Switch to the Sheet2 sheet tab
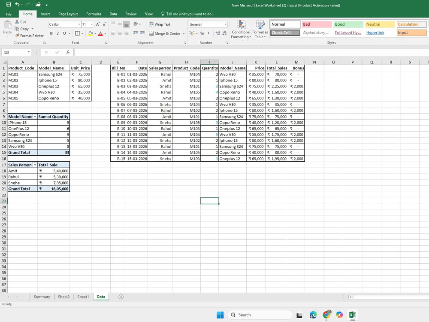Image resolution: width=429 pixels, height=322 pixels. pos(64,297)
